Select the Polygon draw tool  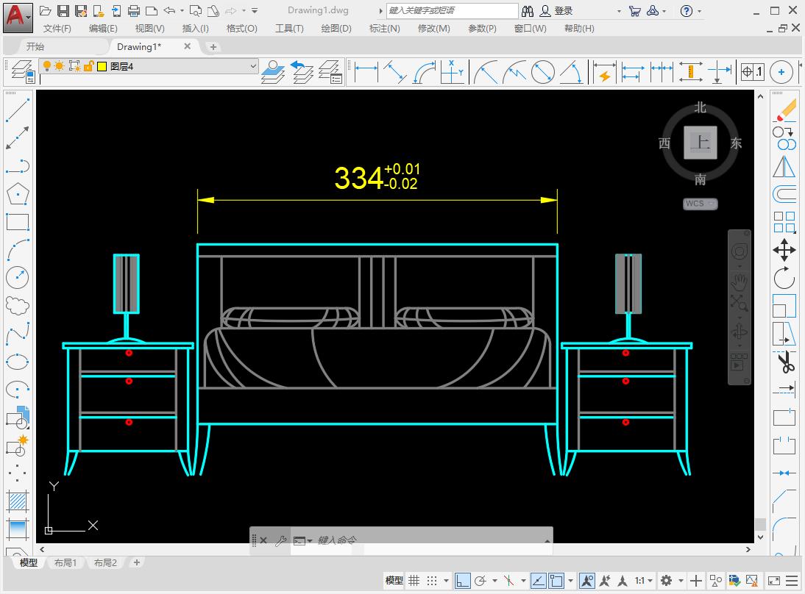[x=17, y=194]
